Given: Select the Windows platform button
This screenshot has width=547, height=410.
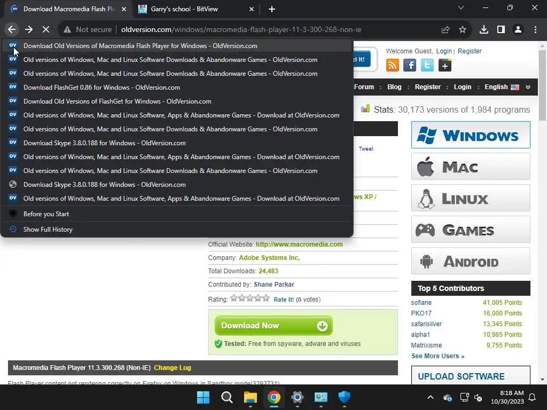Looking at the screenshot, I should (x=471, y=135).
